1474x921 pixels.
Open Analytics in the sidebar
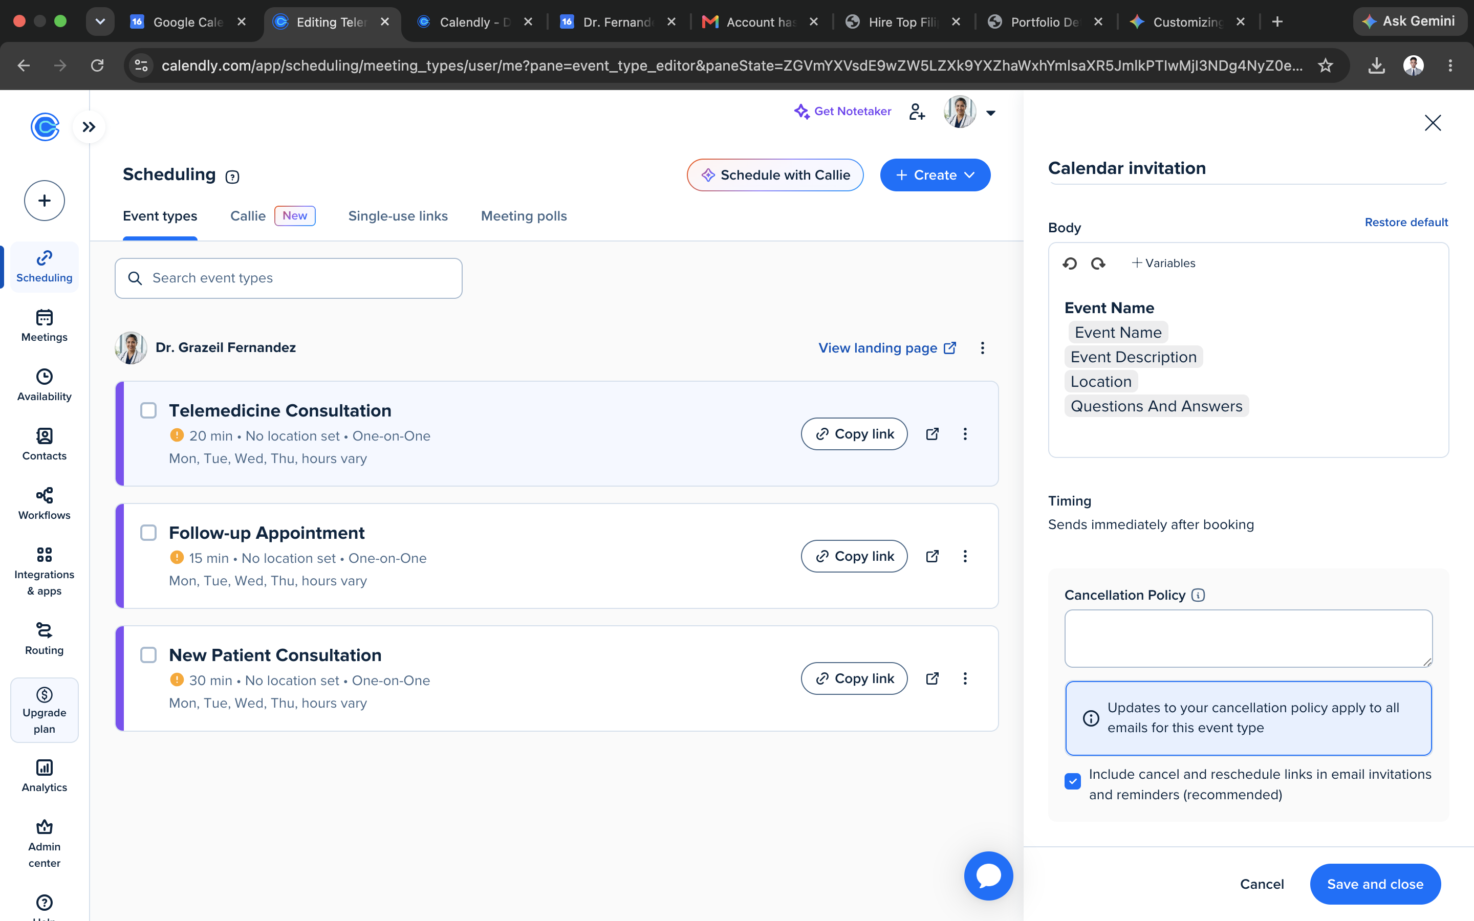[45, 775]
